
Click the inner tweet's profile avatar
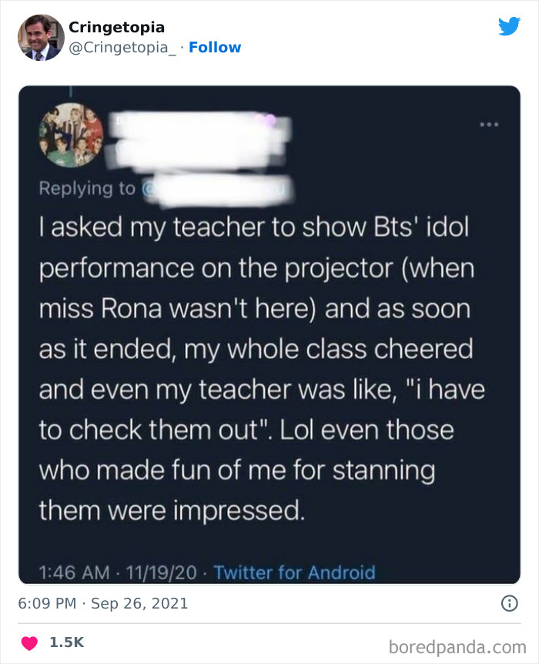pyautogui.click(x=70, y=140)
